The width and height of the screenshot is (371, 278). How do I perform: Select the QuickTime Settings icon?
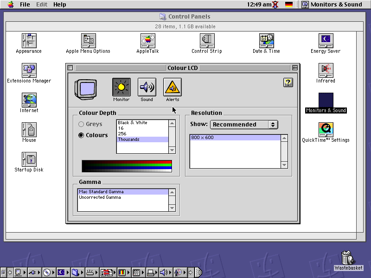click(x=326, y=130)
